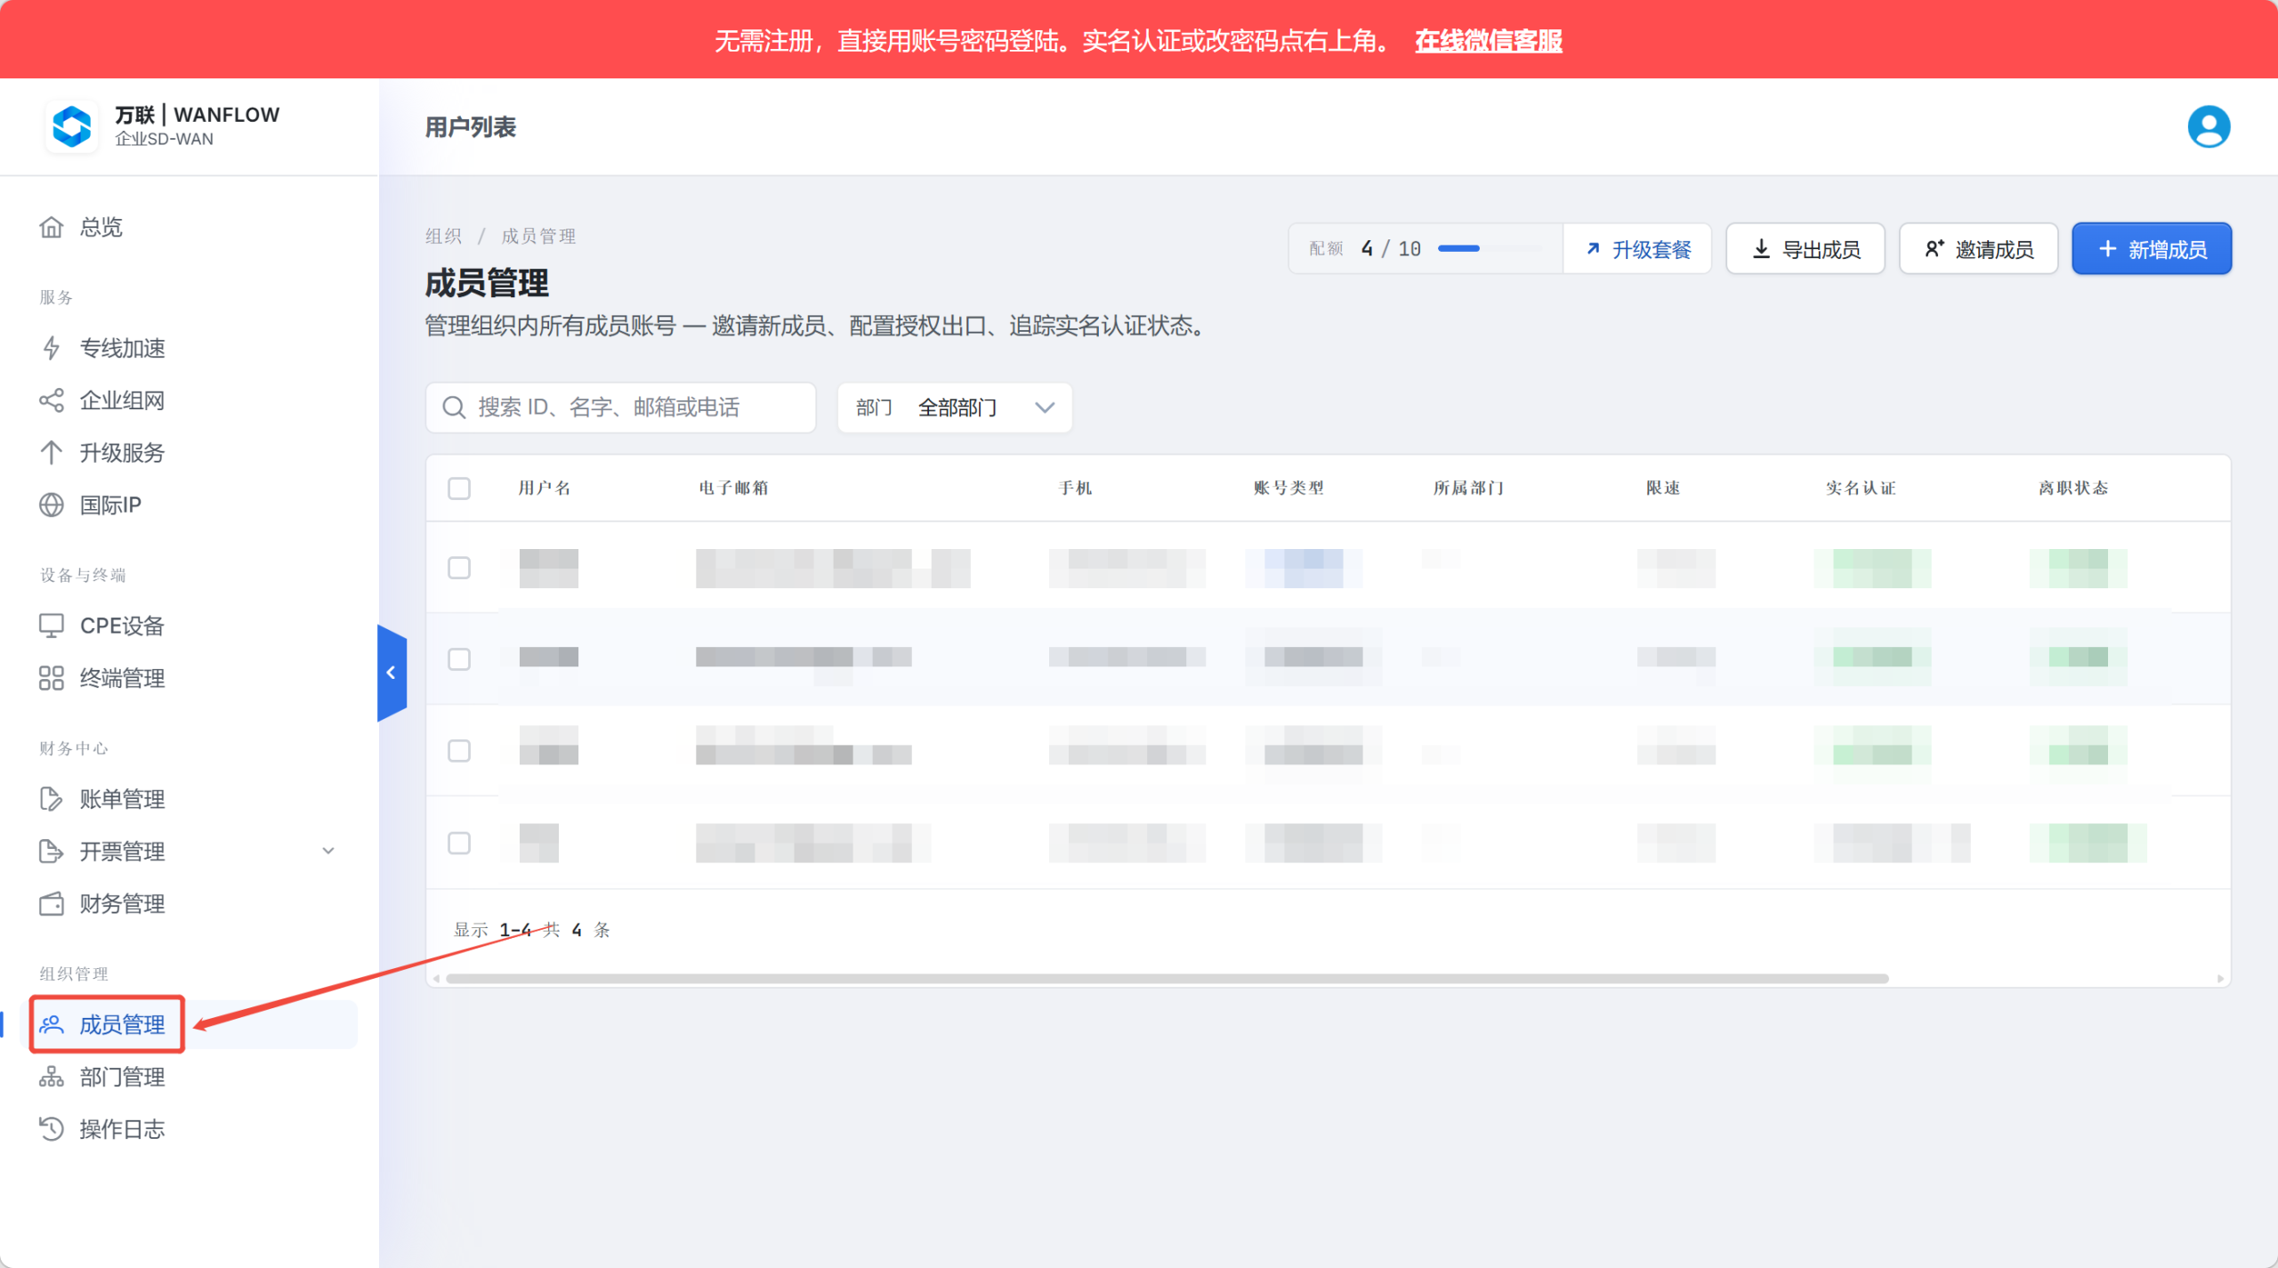Click the grid icon for 终端管理
Screen dimensions: 2278x1268
pos(52,679)
